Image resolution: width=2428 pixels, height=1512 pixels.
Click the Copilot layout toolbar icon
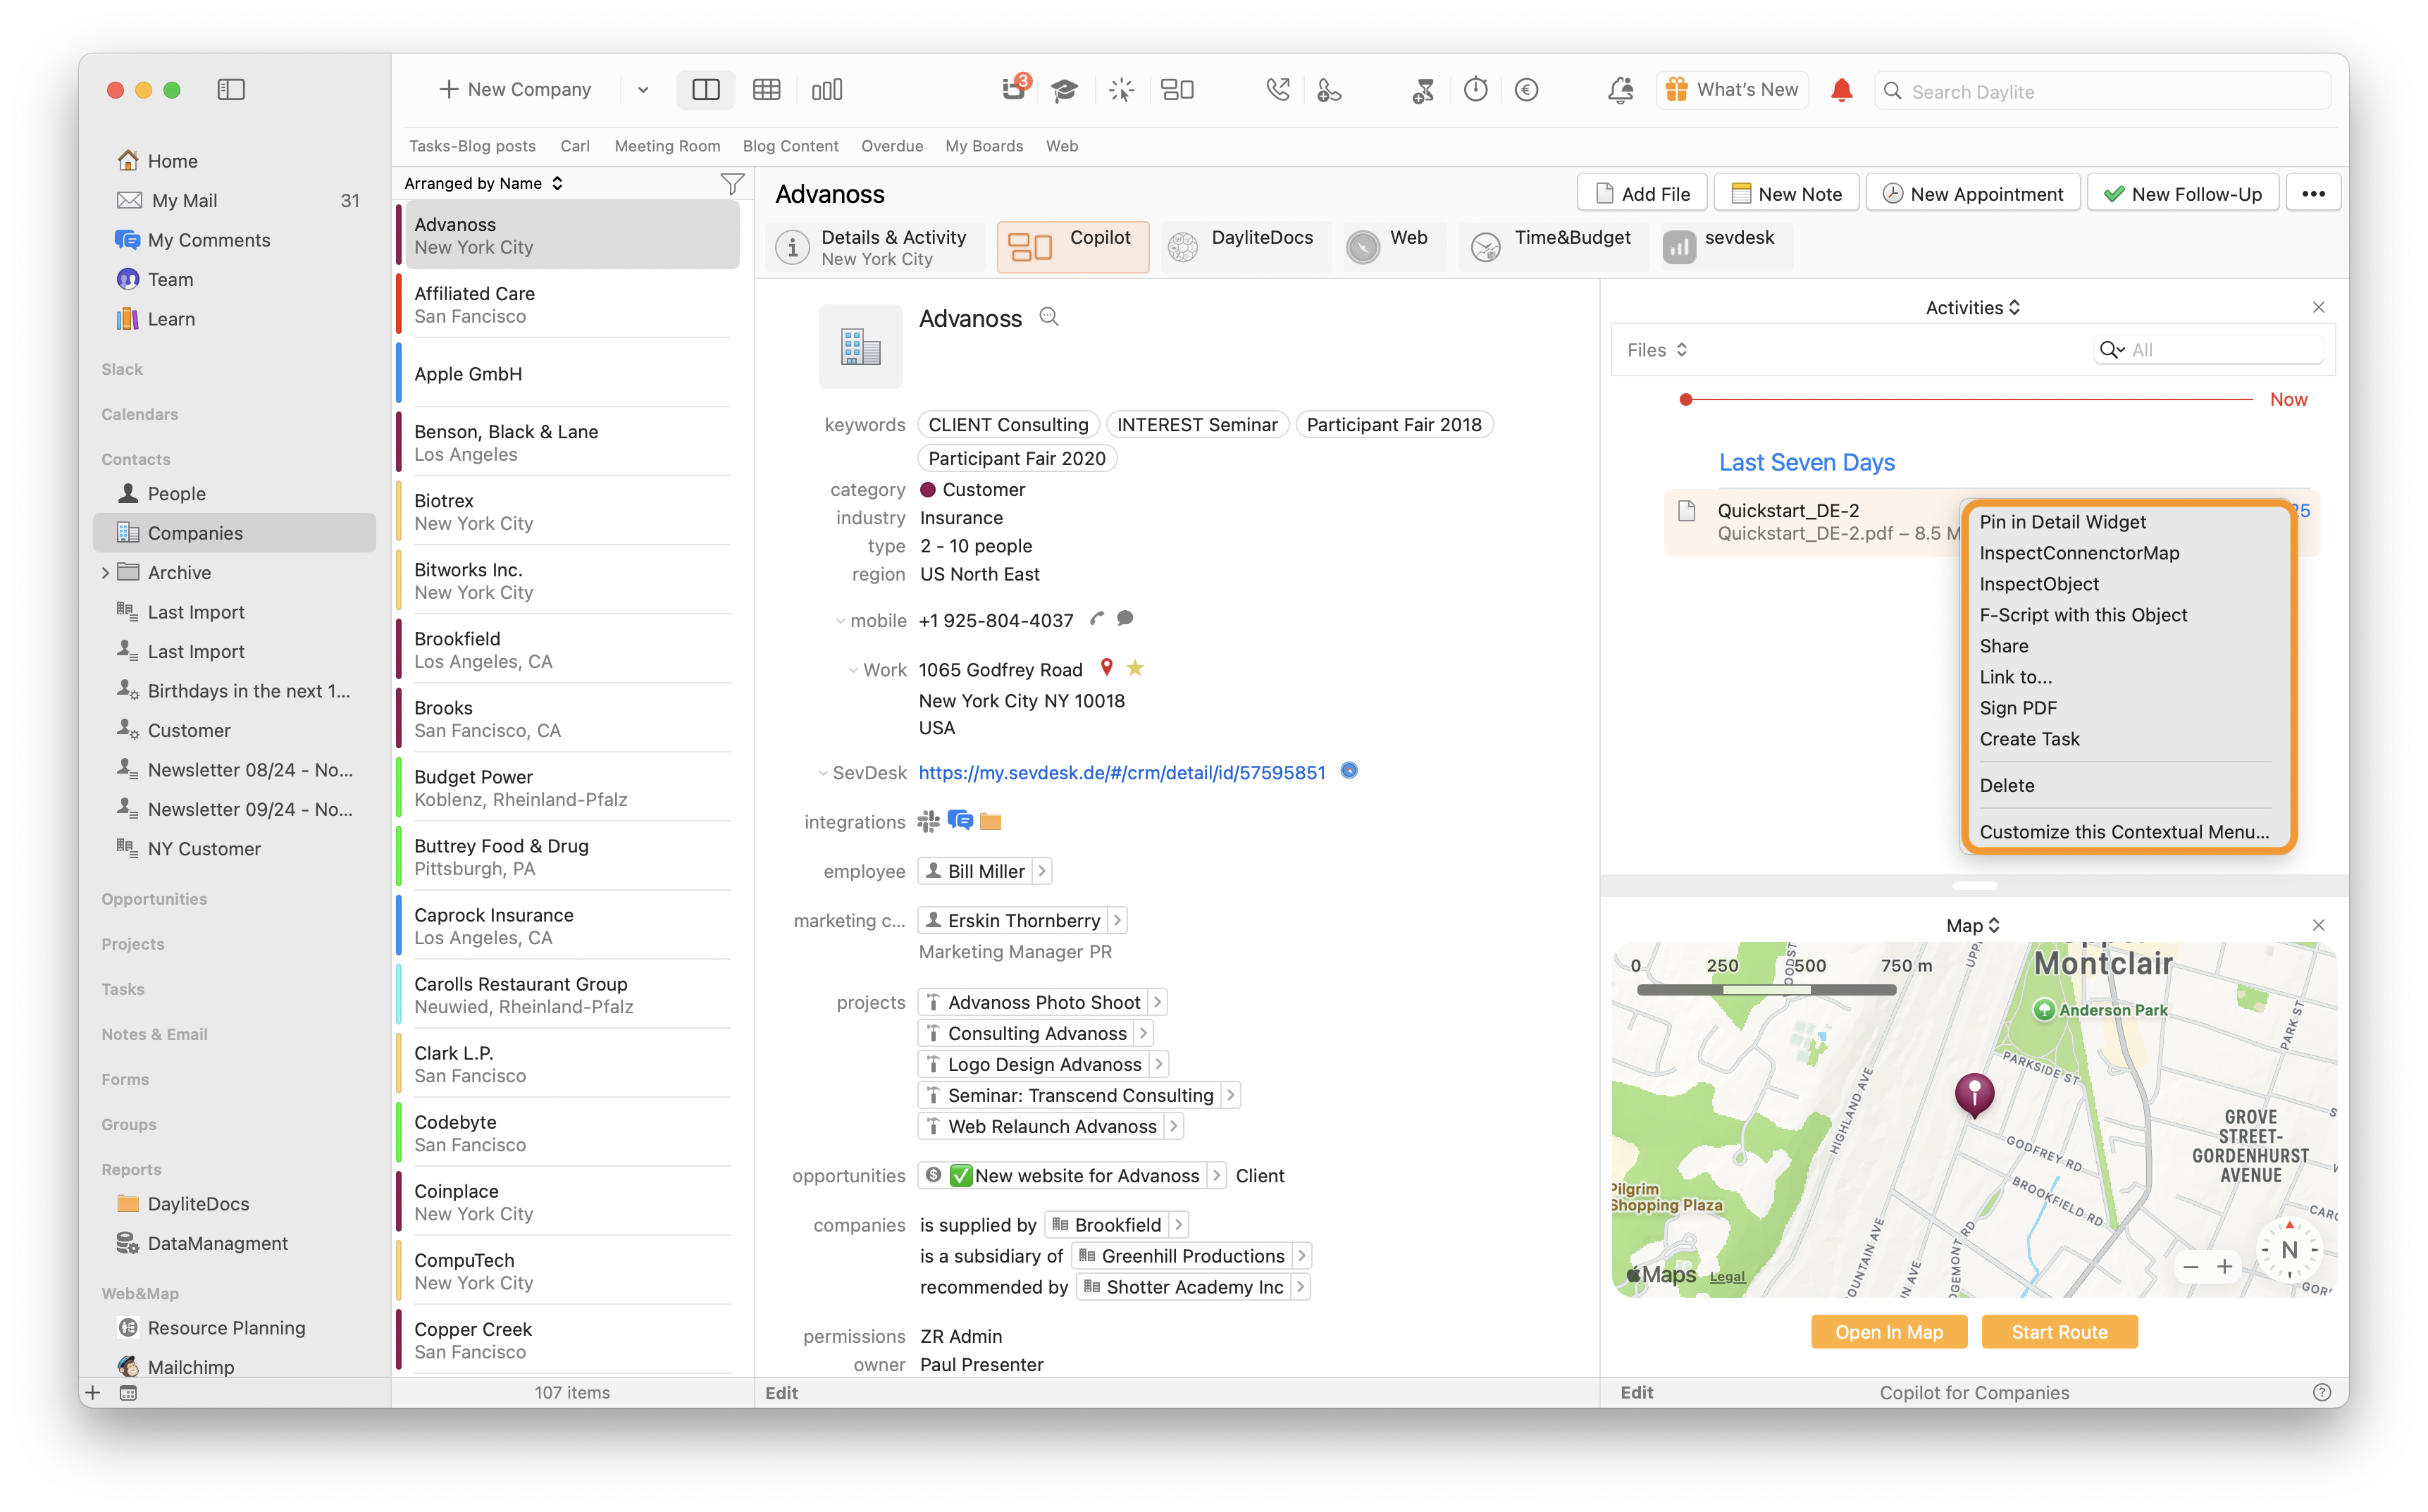1178,90
